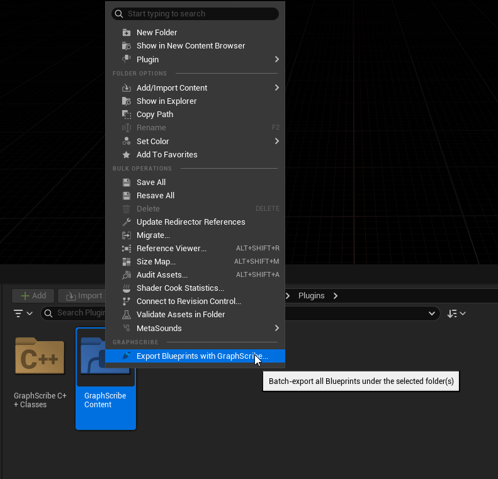Open the content browser filter dropdown

click(x=23, y=313)
